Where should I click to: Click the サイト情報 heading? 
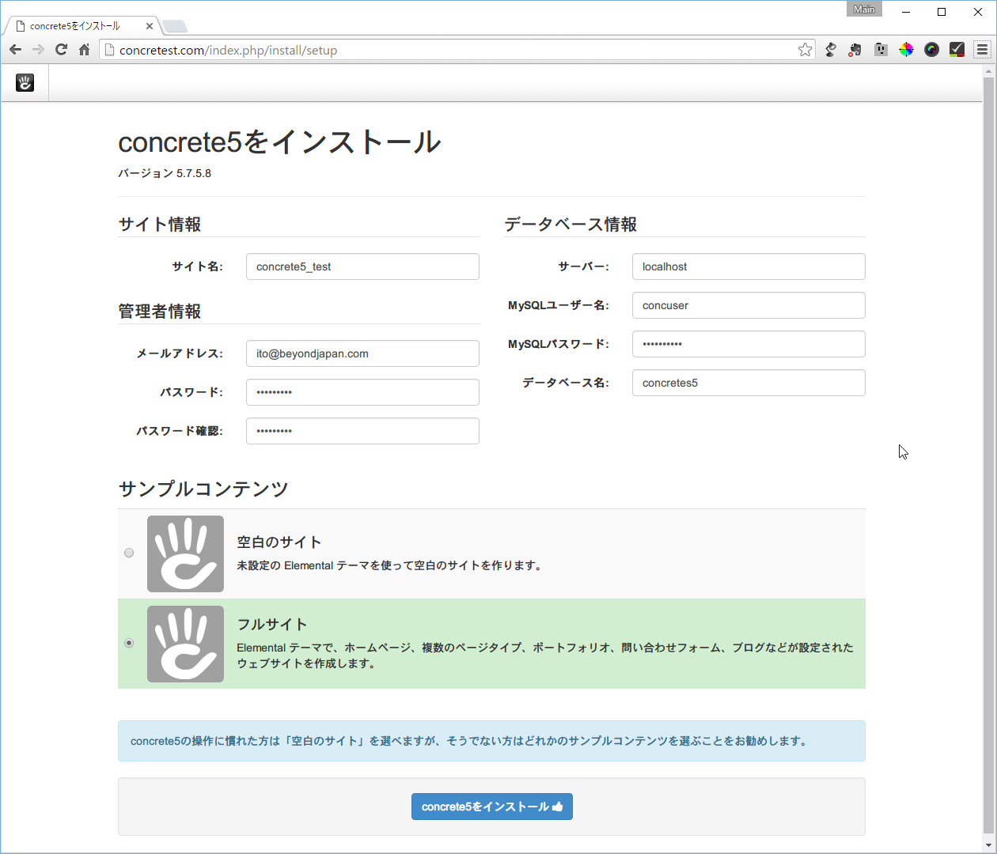coord(160,225)
